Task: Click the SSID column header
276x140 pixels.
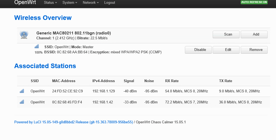Action: pyautogui.click(x=35, y=81)
